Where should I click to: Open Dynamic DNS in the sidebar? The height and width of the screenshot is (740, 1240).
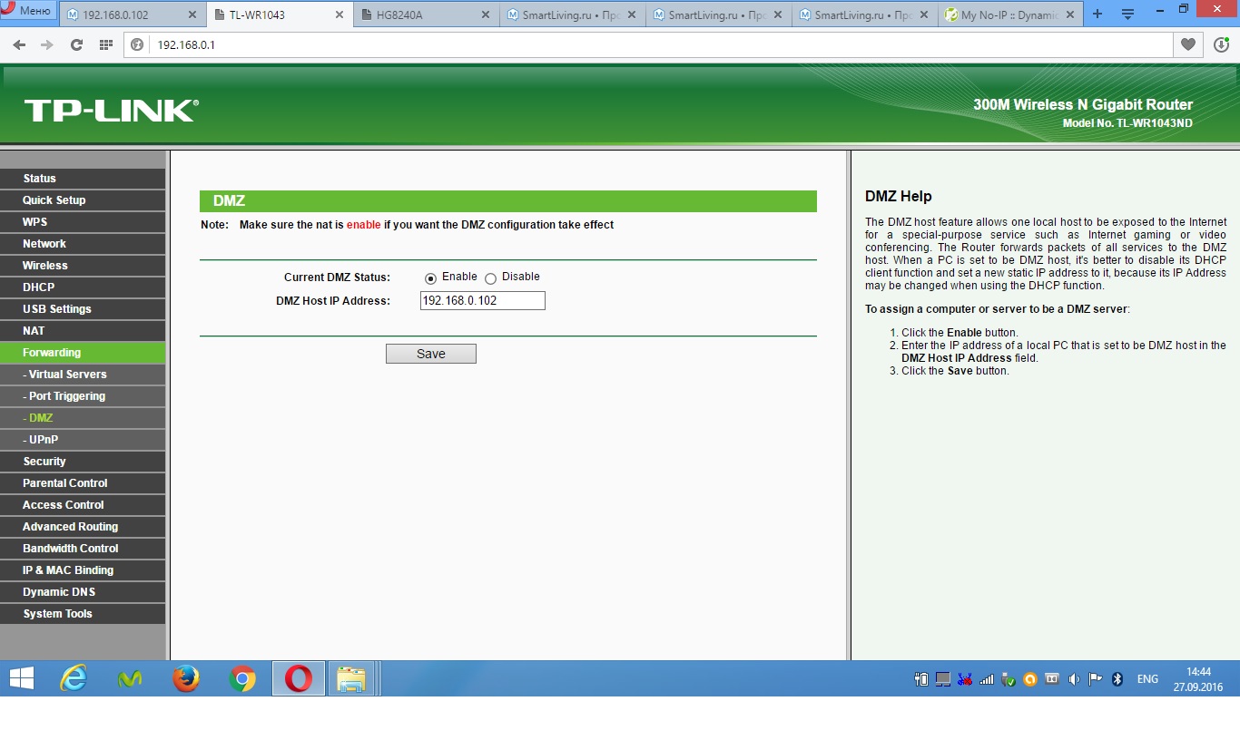click(x=83, y=592)
